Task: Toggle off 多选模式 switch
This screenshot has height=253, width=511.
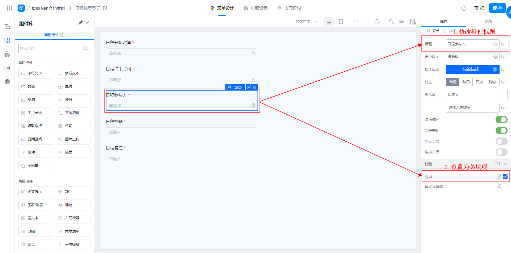Action: point(501,120)
